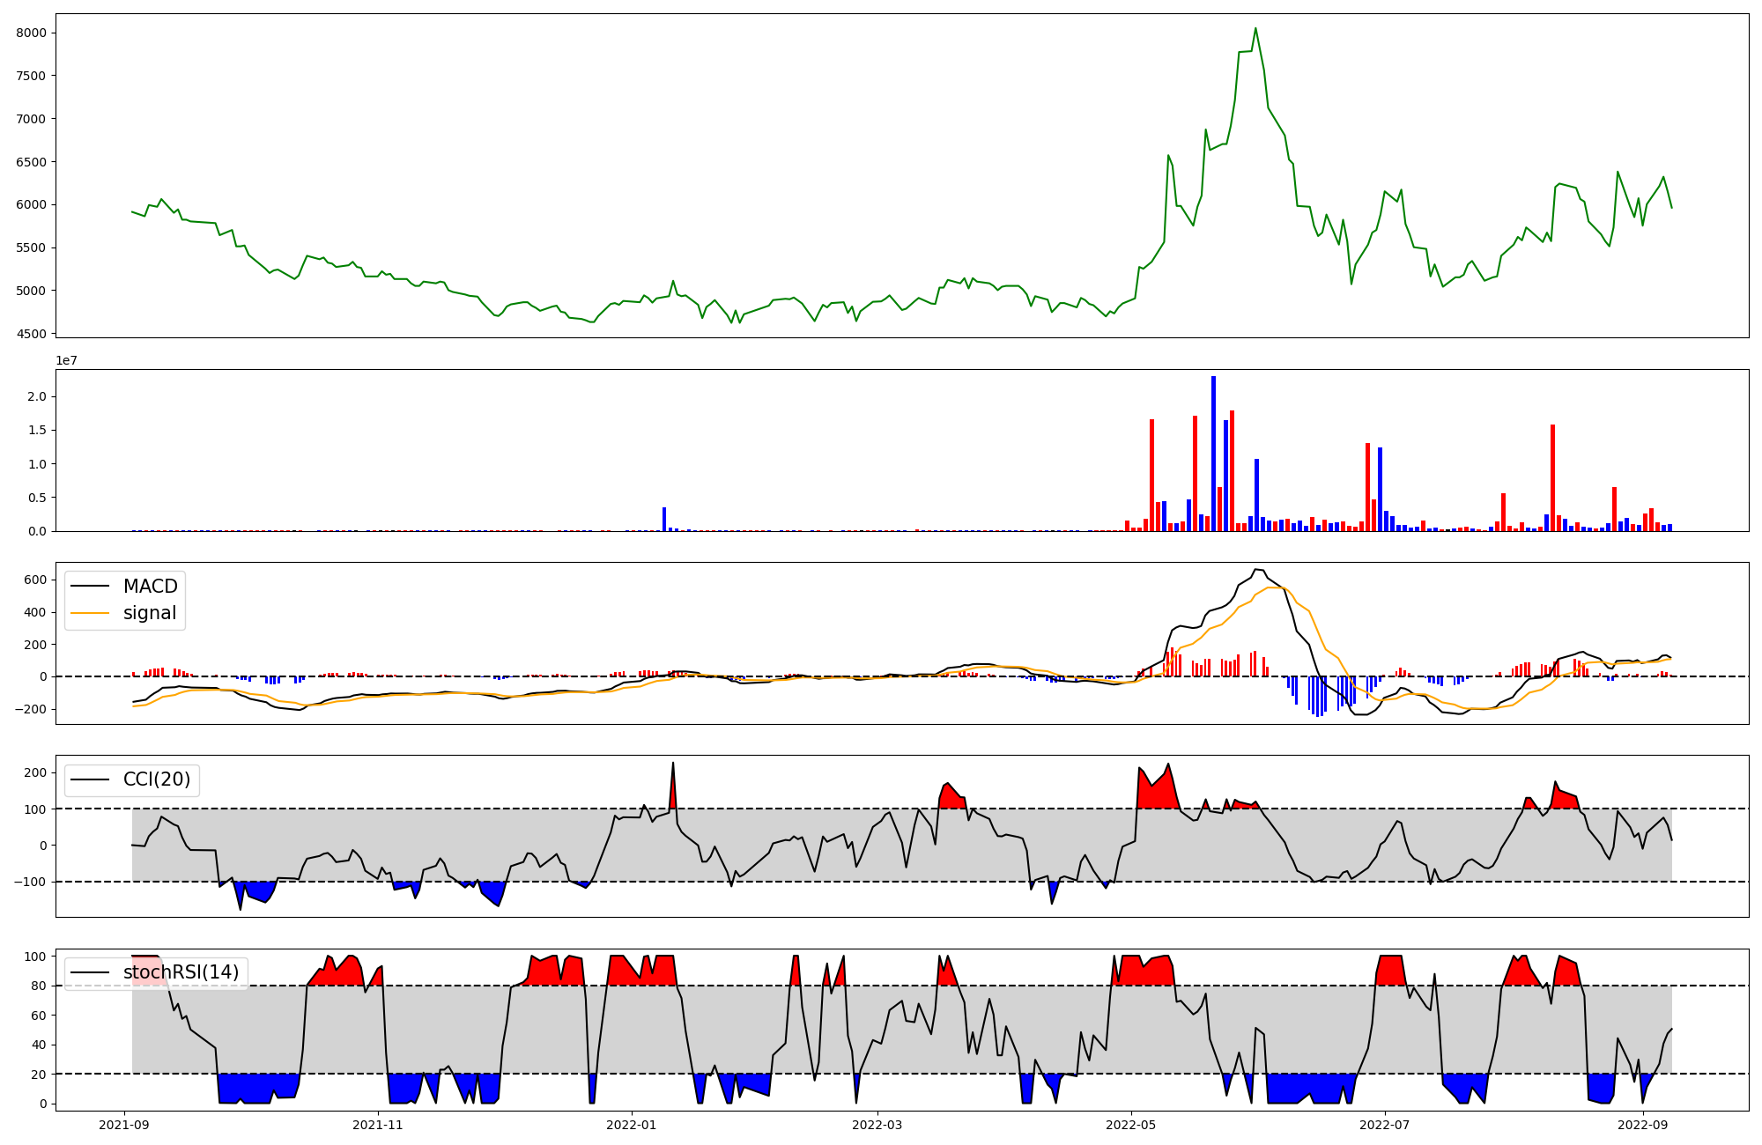Click the 2.0 volume axis label
Screen dimensions: 1762x1145
37,397
